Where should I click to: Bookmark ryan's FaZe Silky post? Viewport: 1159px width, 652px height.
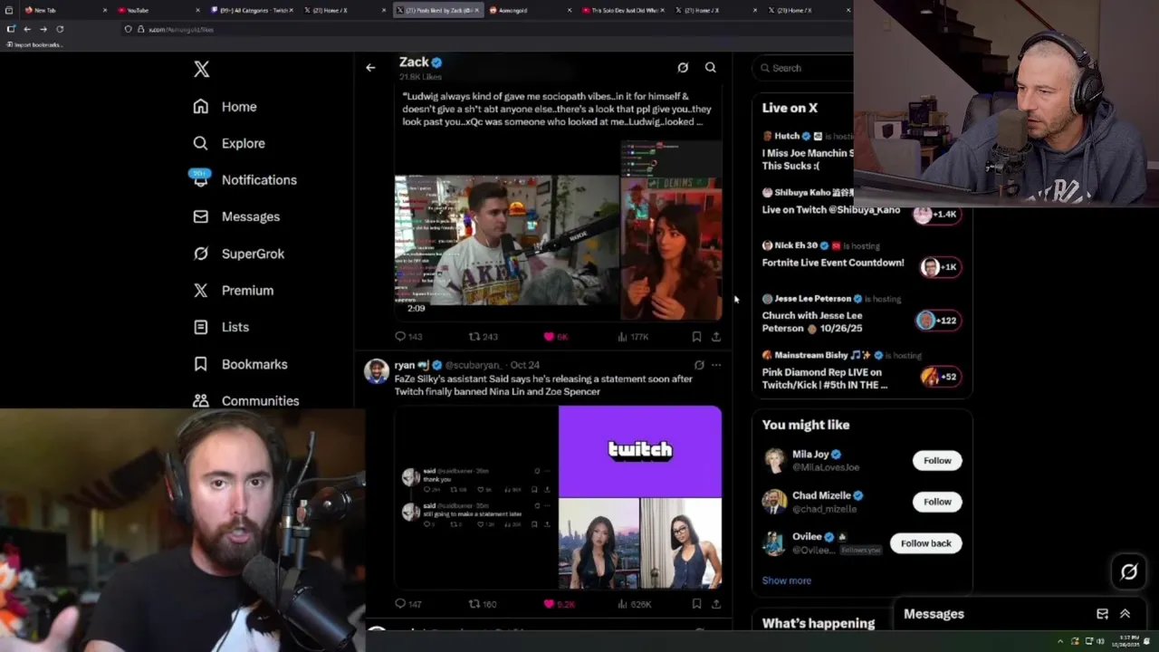point(696,604)
